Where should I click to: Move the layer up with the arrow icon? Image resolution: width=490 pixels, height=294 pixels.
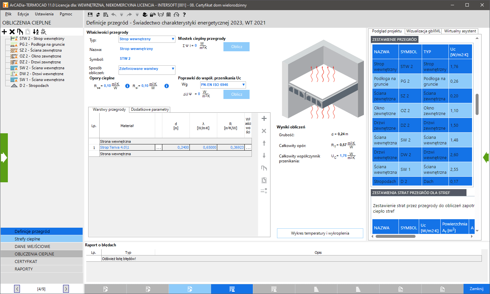pos(264,143)
